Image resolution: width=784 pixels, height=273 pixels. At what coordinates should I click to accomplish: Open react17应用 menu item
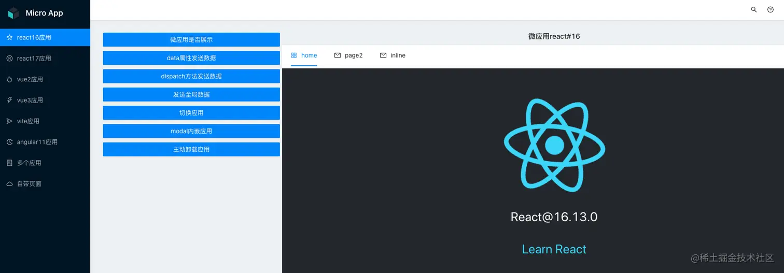coord(45,59)
